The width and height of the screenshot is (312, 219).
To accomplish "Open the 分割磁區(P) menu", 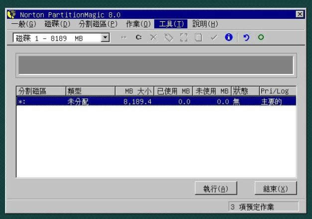I will coord(98,24).
